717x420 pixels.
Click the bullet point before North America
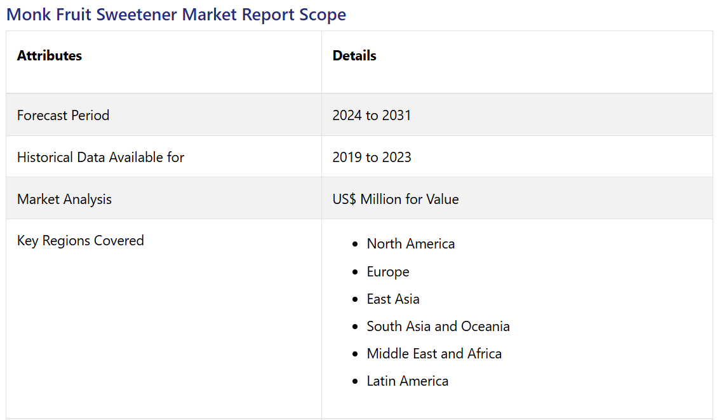tap(356, 245)
